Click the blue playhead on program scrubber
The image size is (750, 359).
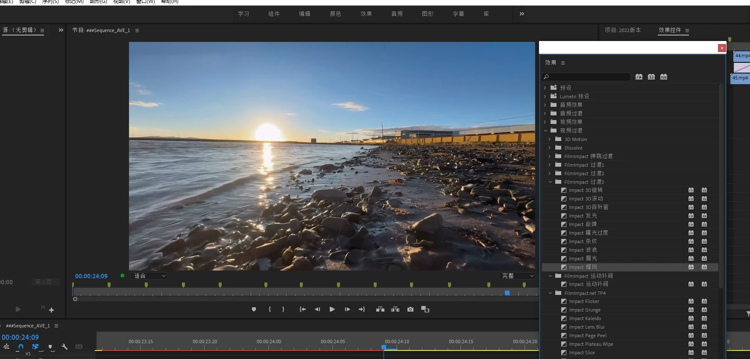tap(507, 293)
